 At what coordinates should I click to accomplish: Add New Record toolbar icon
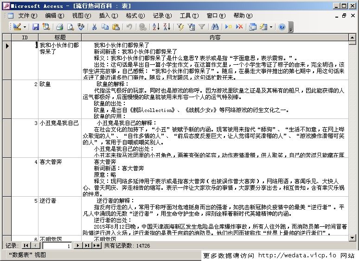coord(228,27)
